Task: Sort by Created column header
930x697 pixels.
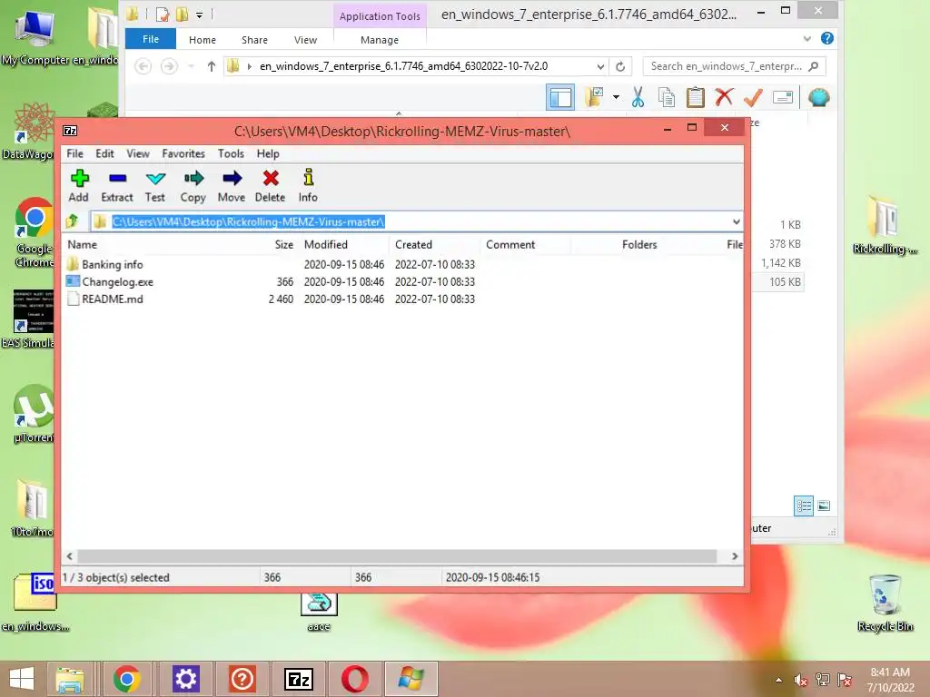Action: pos(413,244)
